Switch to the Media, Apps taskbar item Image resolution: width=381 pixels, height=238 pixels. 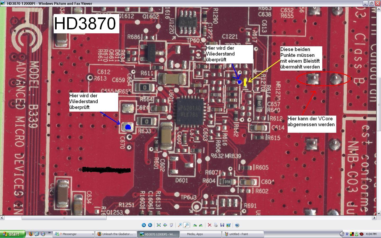(x=201, y=234)
